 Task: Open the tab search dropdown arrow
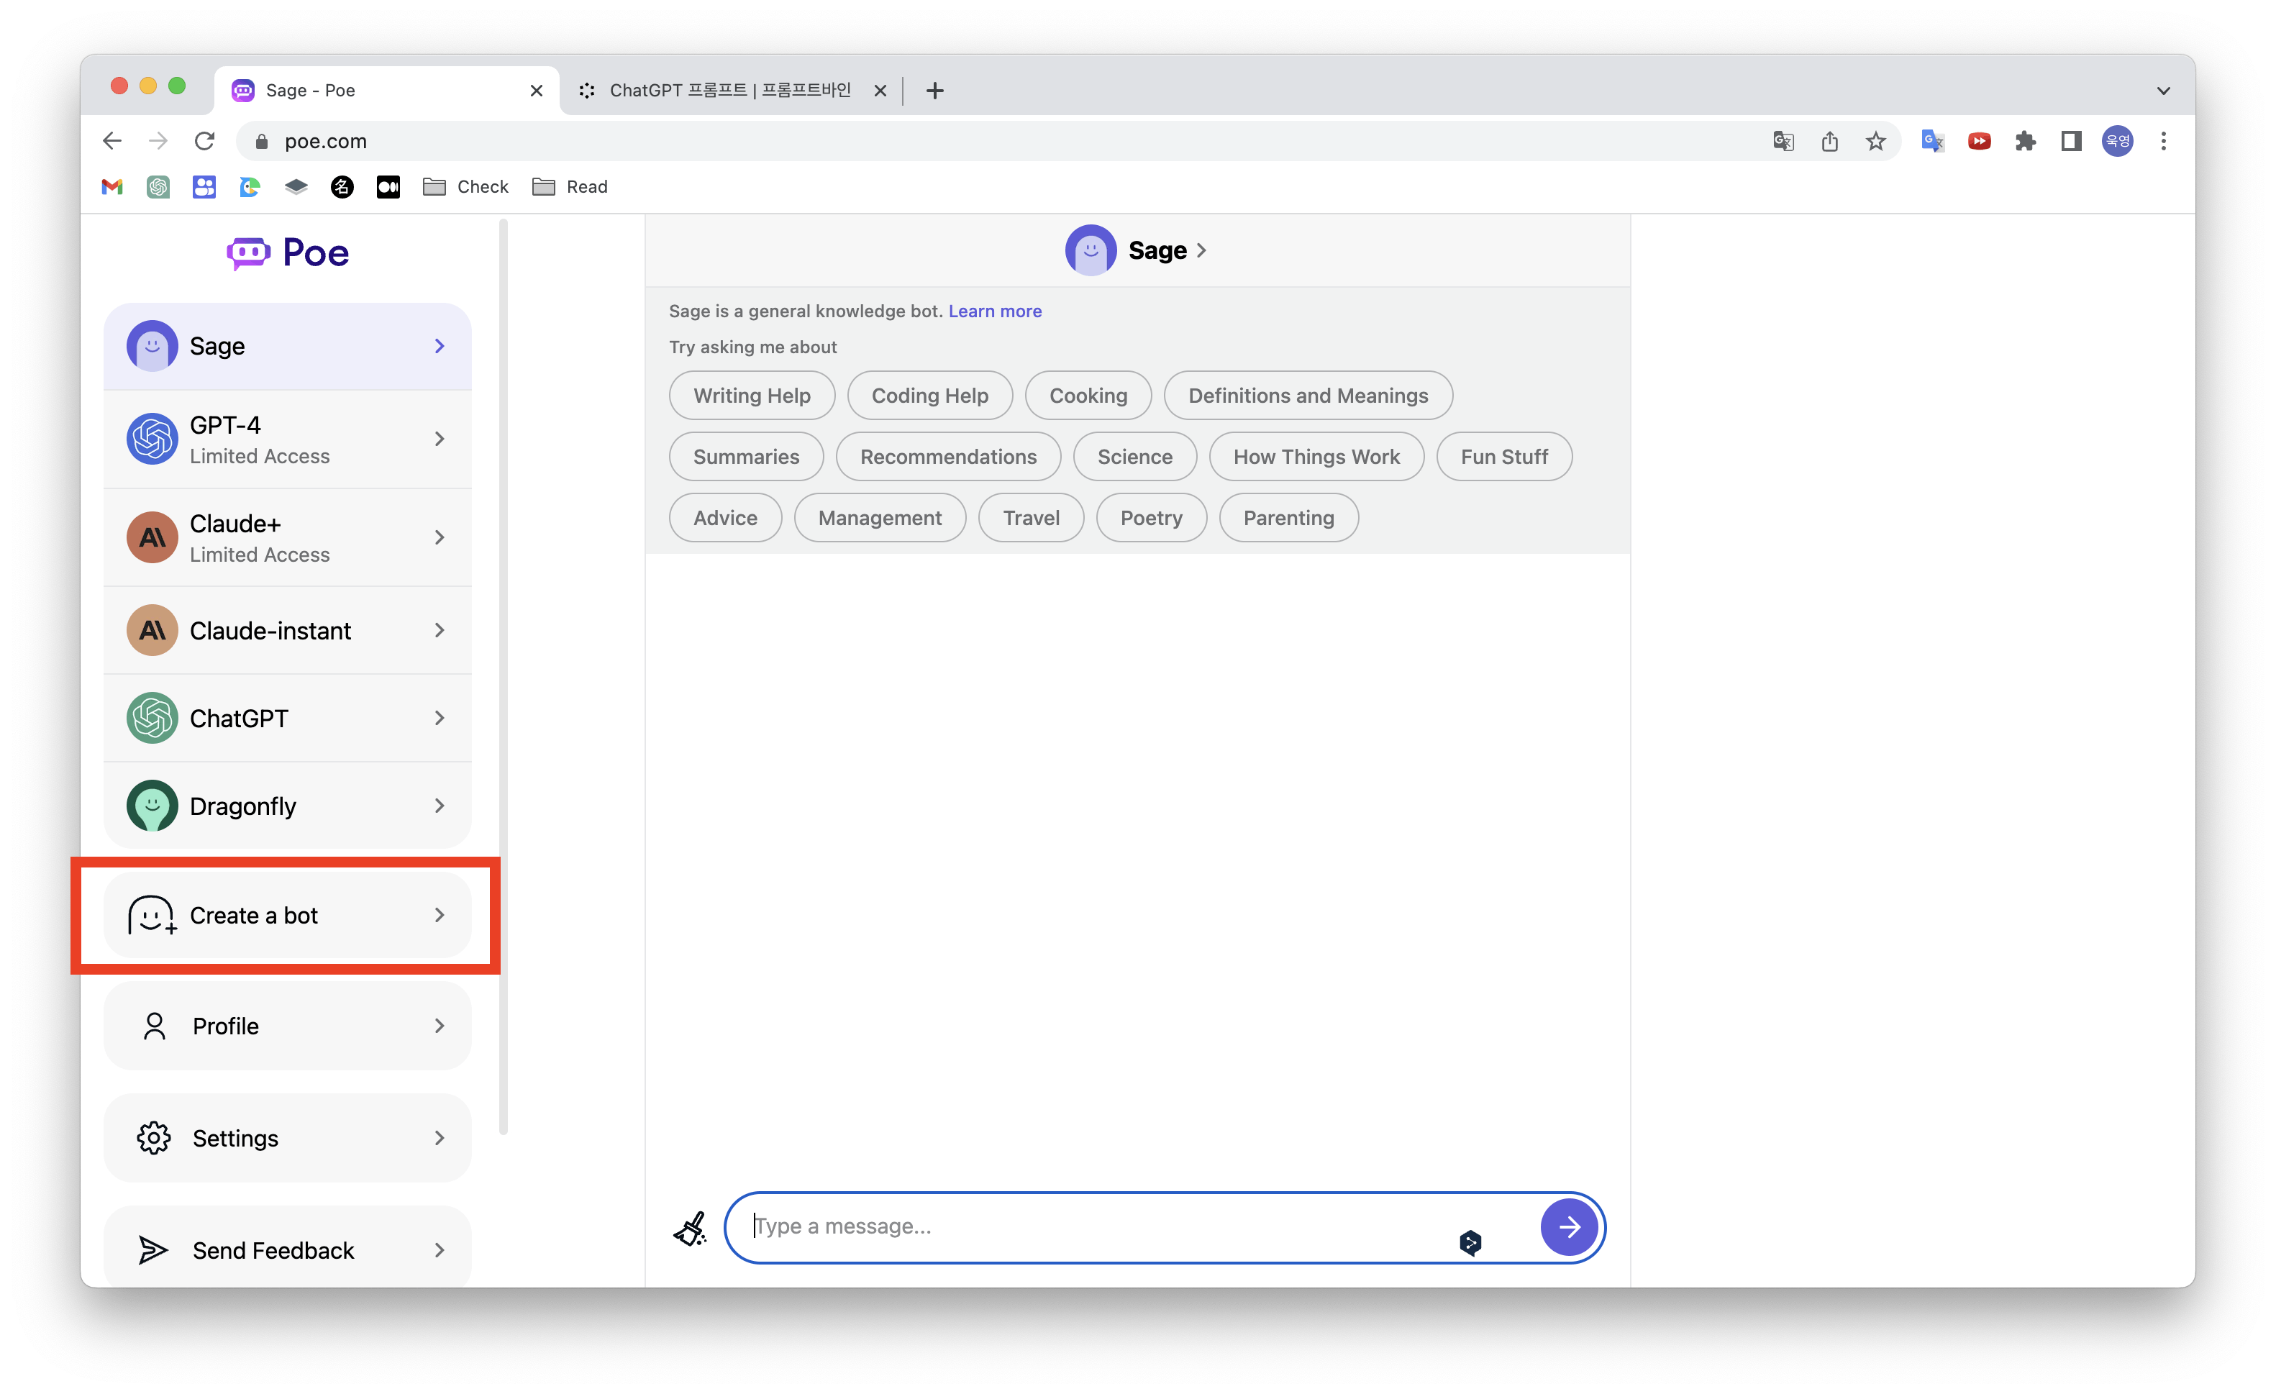click(2163, 91)
